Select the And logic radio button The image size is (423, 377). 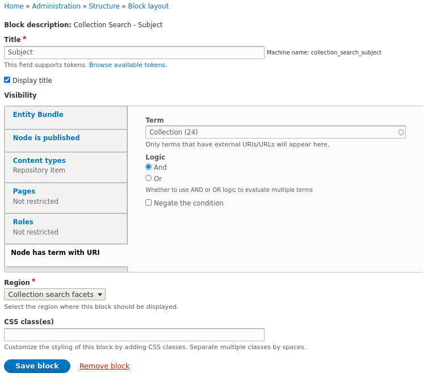pyautogui.click(x=149, y=167)
